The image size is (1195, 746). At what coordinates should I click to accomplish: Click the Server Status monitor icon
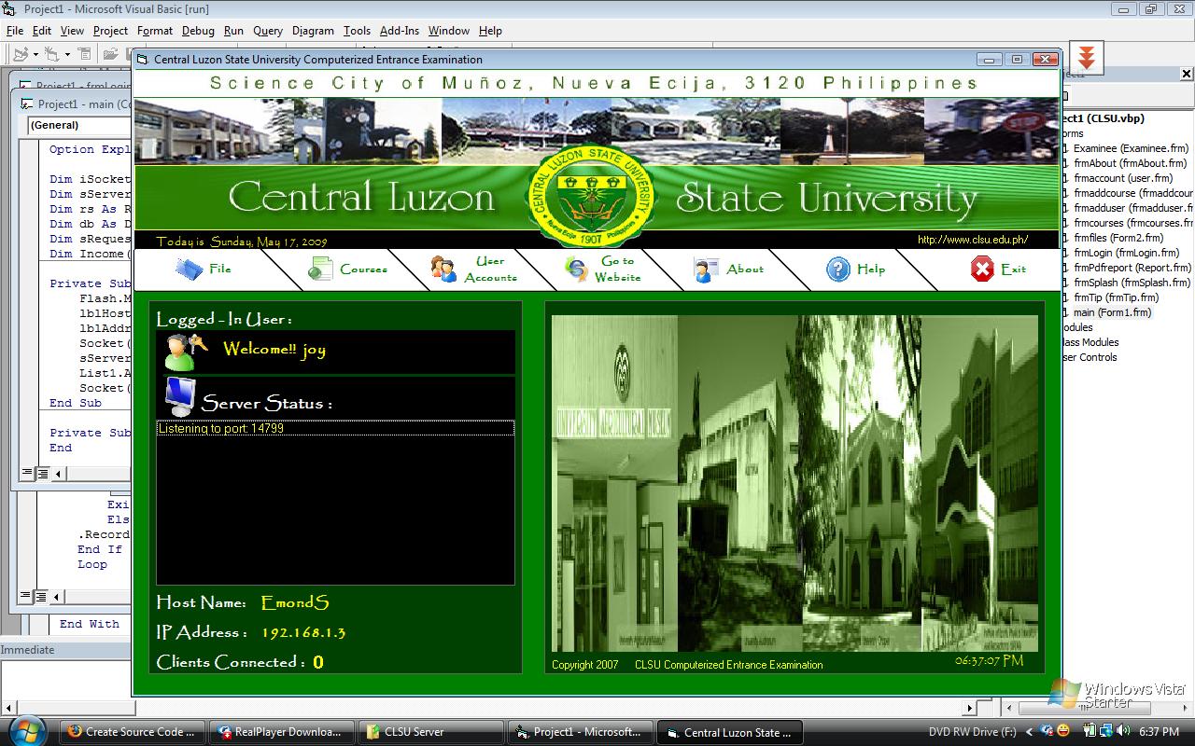180,397
